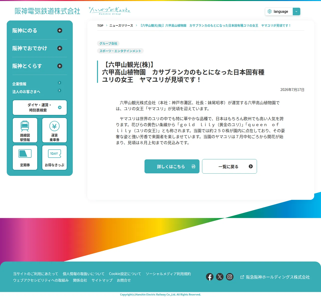This screenshot has width=321, height=297.
Task: Click the 1DAY ticket icon for お得なきっぷ
Action: (54, 154)
